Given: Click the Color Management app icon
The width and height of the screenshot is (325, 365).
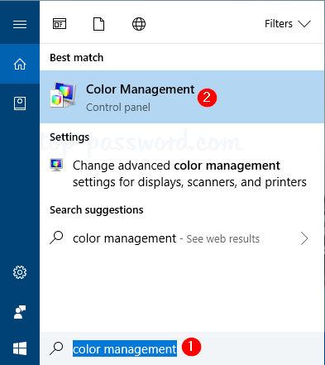Looking at the screenshot, I should pos(63,95).
